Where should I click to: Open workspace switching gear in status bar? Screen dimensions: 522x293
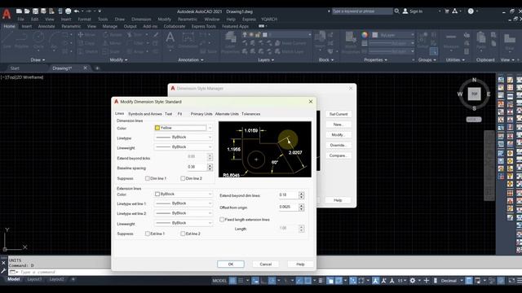tap(413, 281)
